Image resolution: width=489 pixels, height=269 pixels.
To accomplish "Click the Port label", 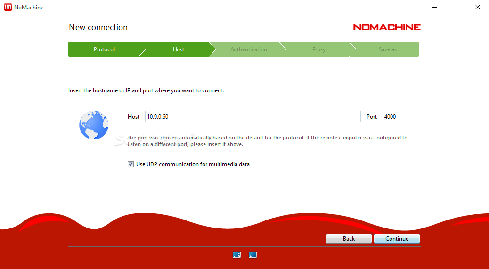I will 371,116.
